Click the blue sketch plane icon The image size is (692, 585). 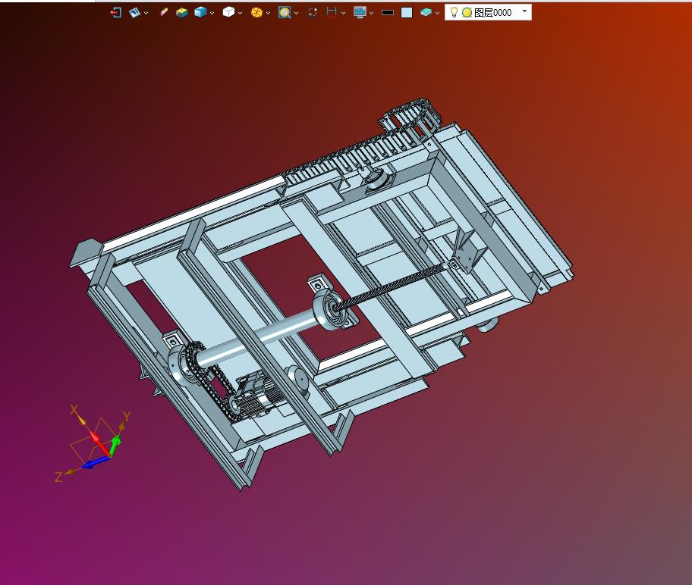[134, 13]
